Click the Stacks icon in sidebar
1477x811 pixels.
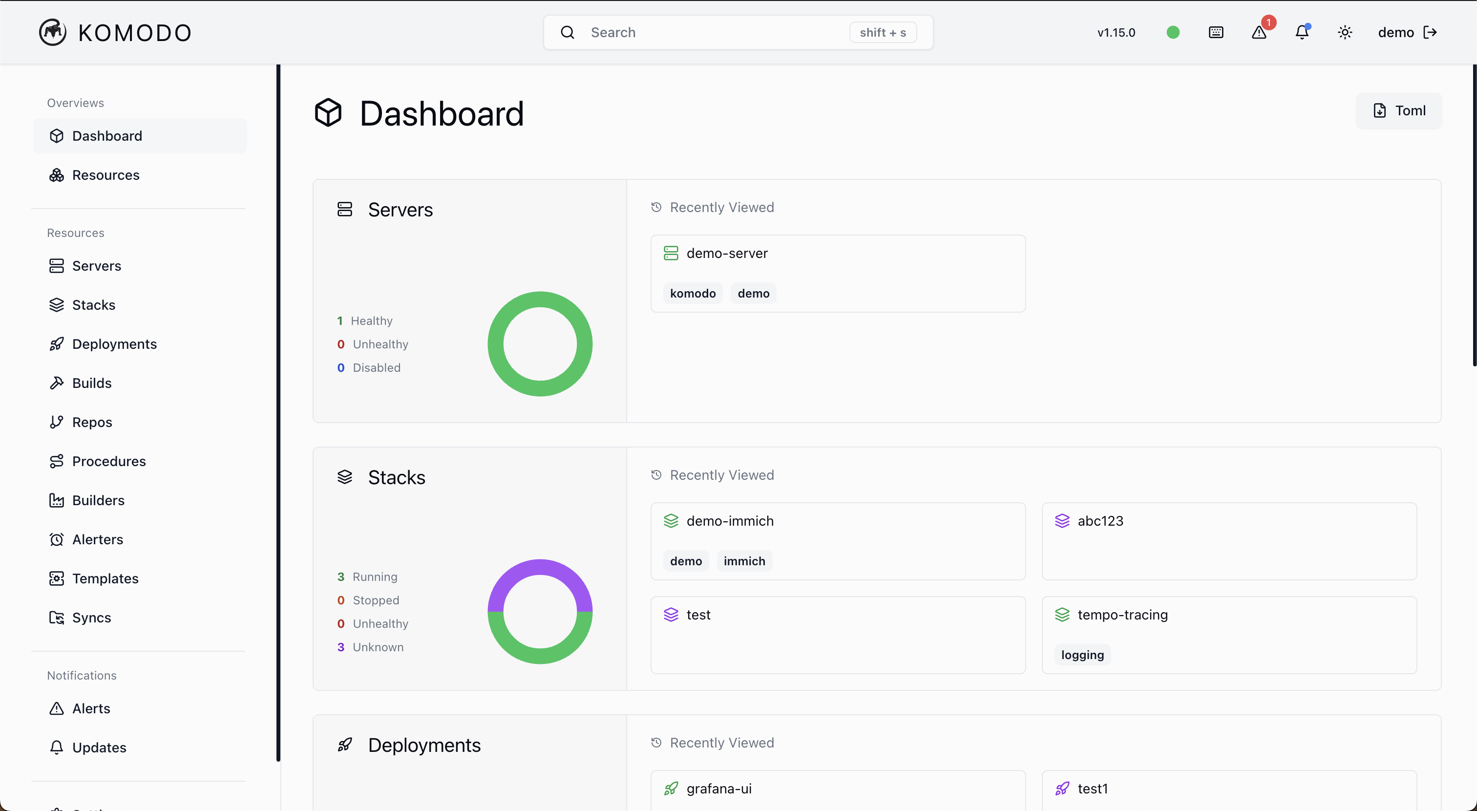(56, 306)
